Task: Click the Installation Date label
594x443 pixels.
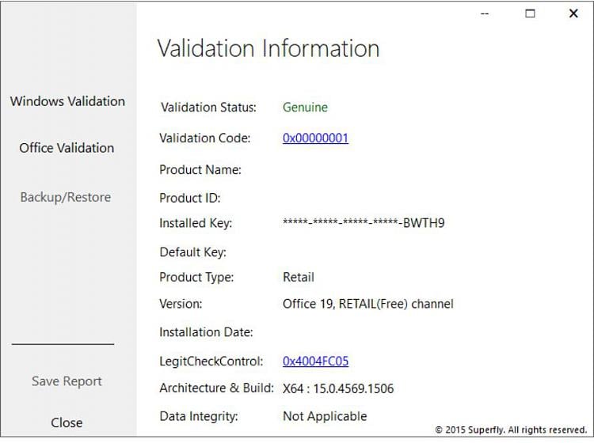Action: click(x=206, y=332)
